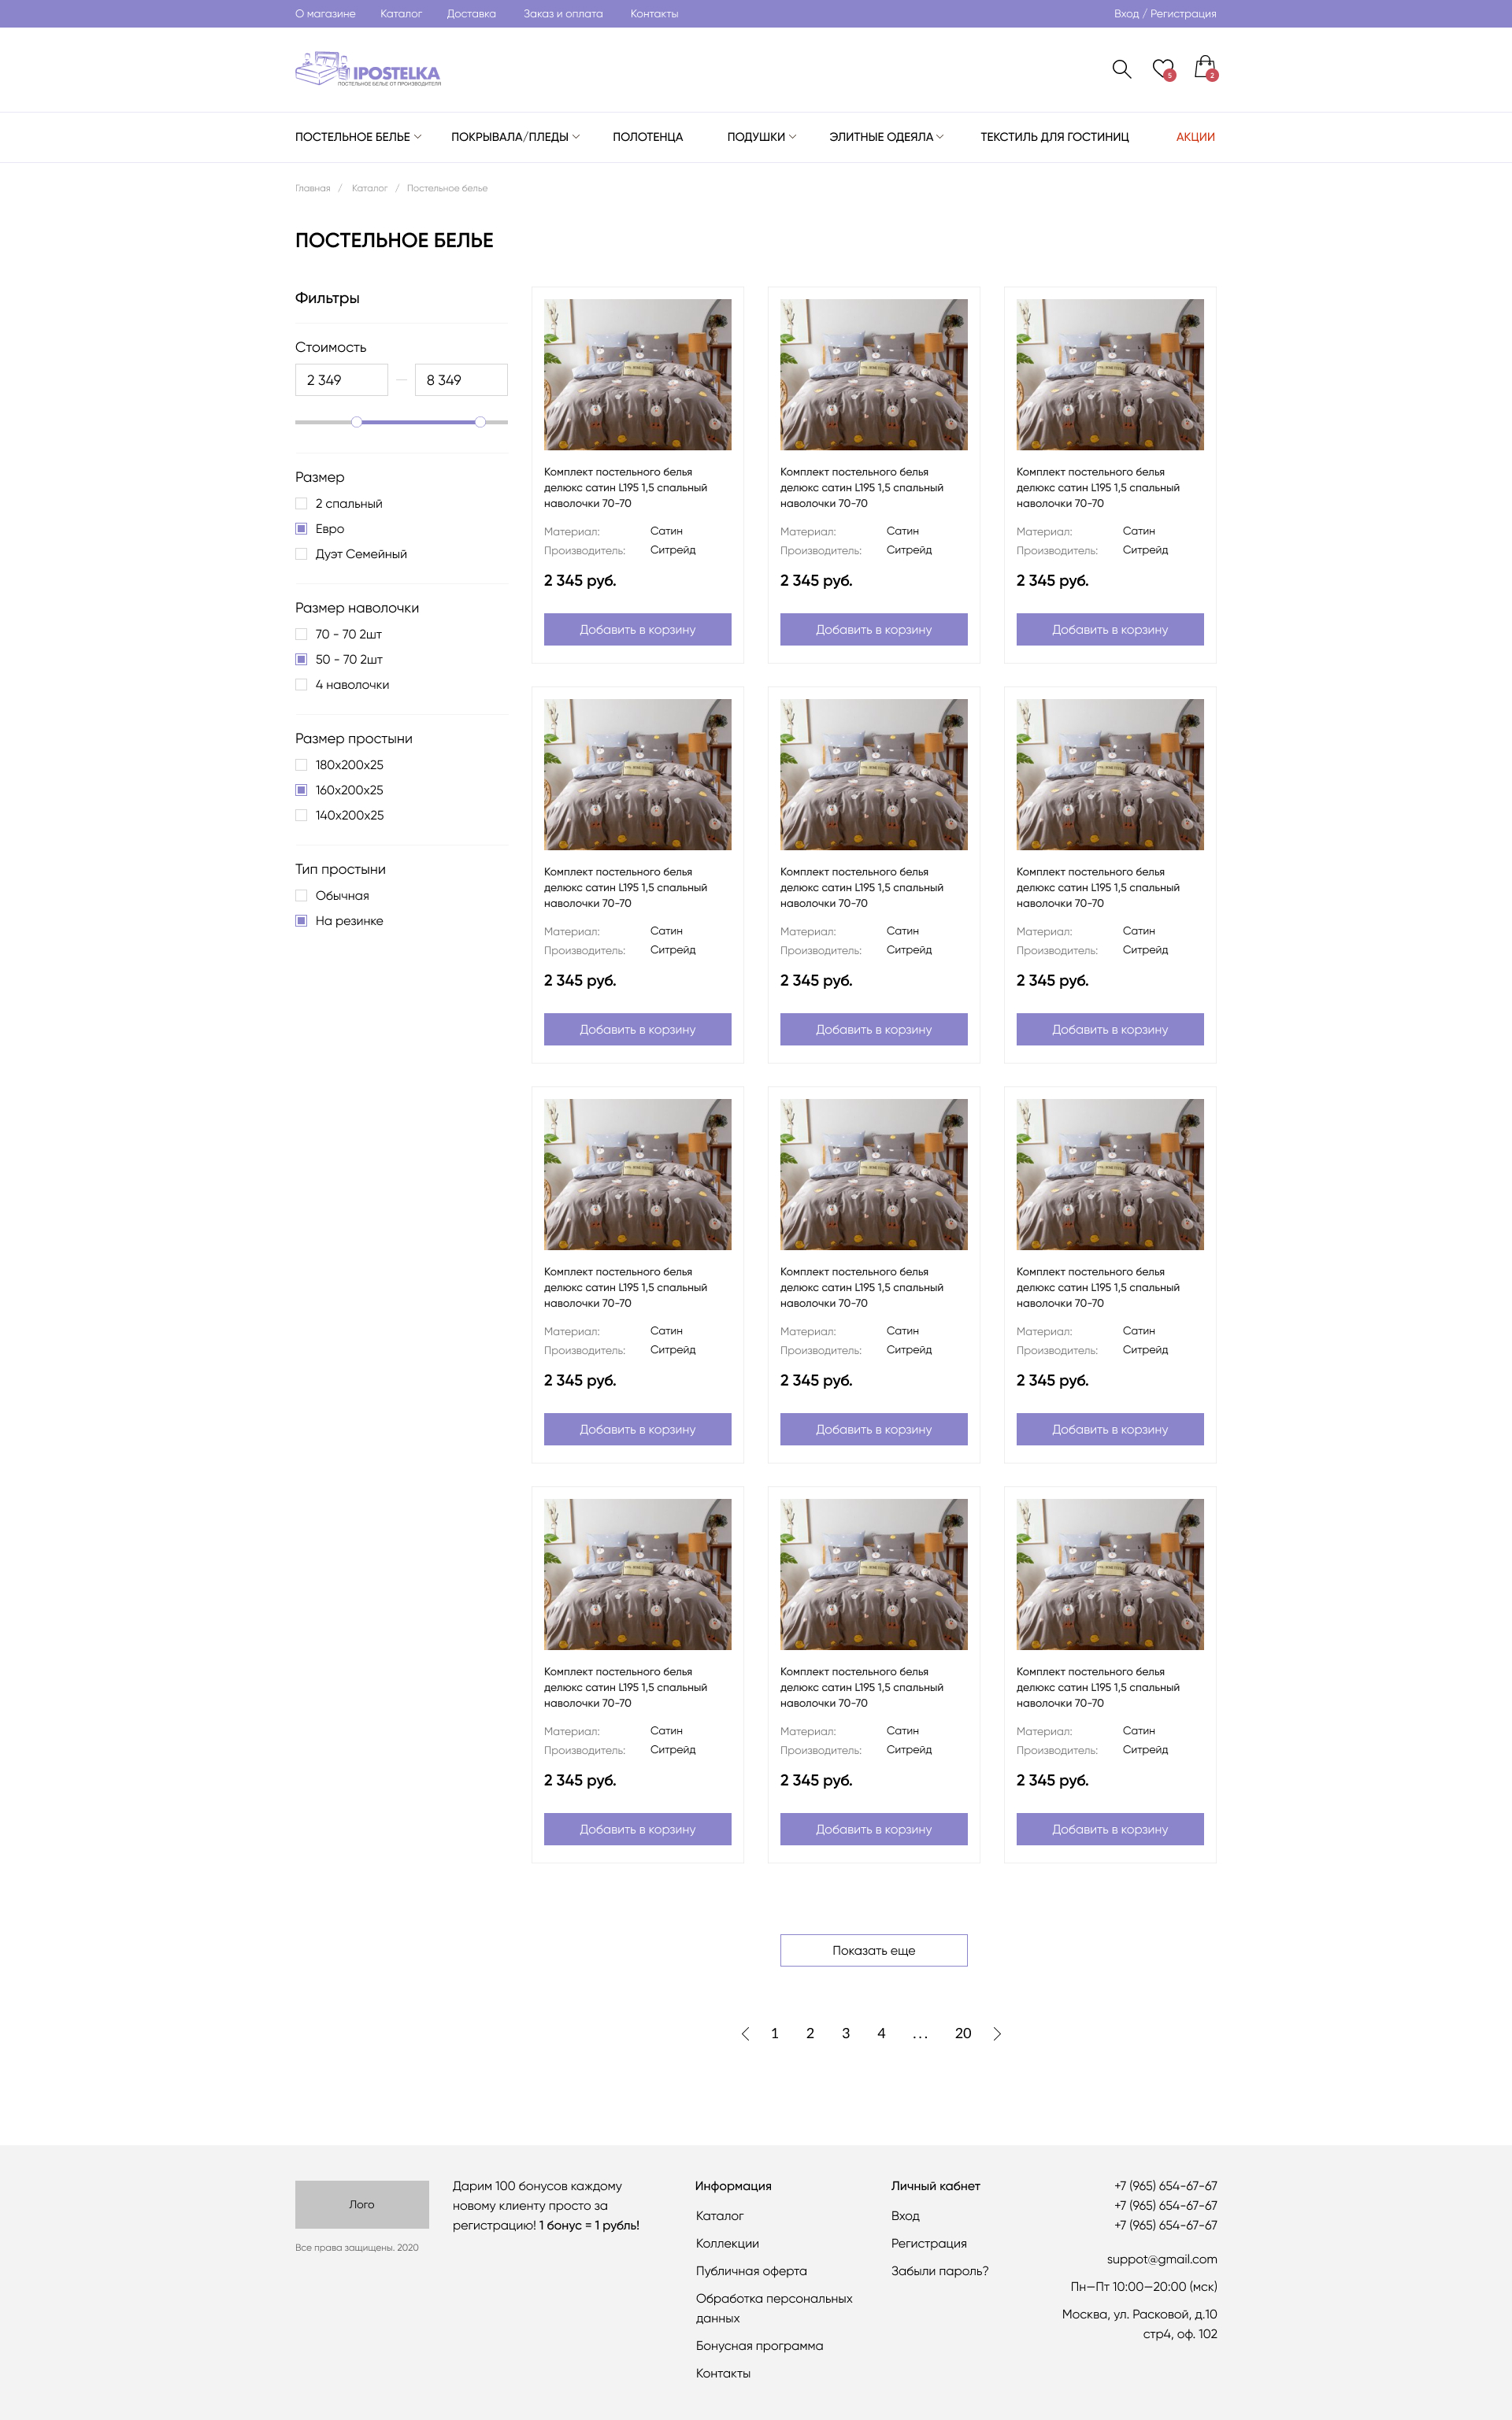The width and height of the screenshot is (1512, 2420).
Task: Open 'Бонусная программа' footer link
Action: 760,2346
